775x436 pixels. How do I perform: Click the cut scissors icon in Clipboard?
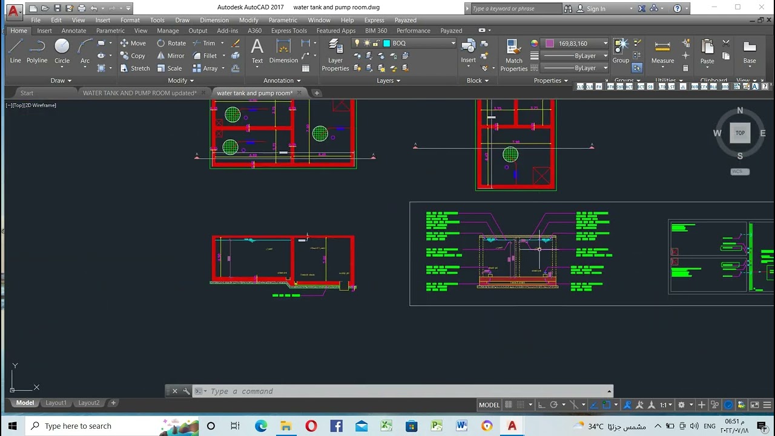[726, 44]
